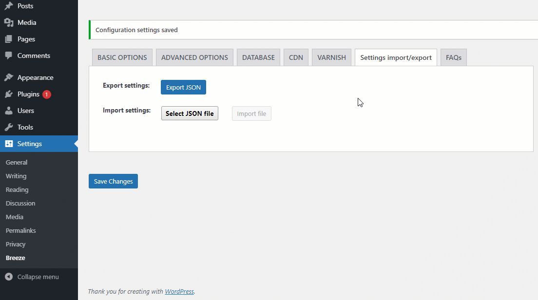Open the WordPress footer link

click(x=179, y=291)
